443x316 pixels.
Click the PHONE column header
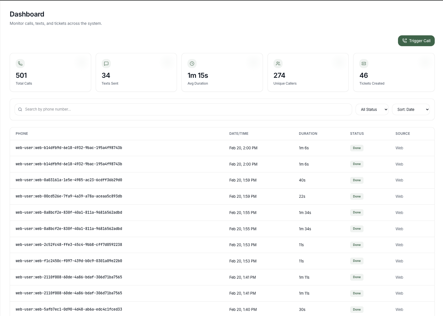point(22,134)
